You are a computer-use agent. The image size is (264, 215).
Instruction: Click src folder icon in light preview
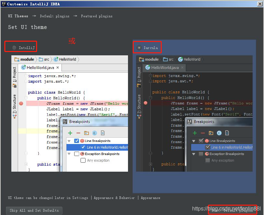(41, 59)
